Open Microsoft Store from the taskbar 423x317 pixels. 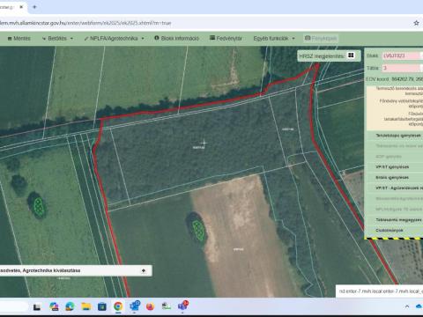click(102, 306)
